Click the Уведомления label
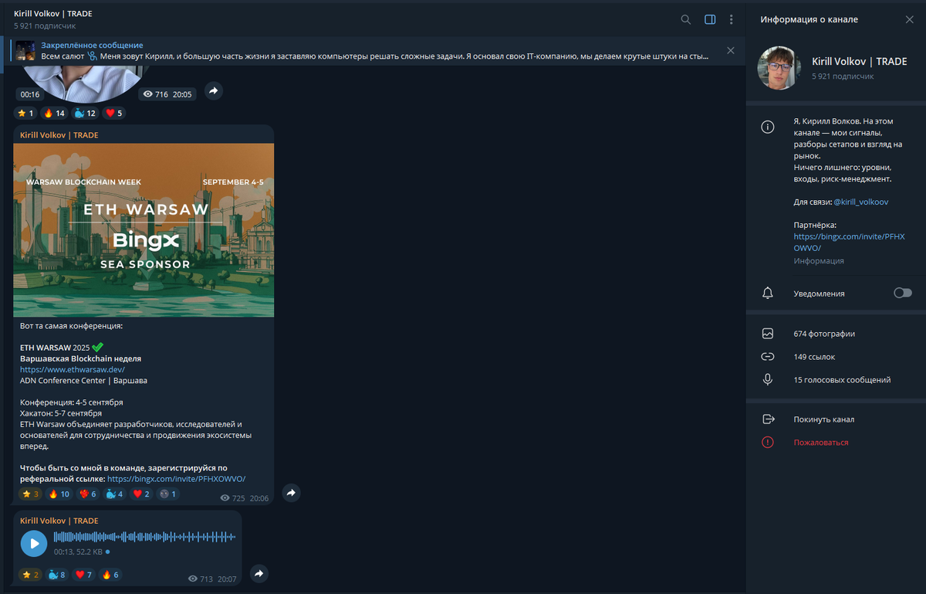Image resolution: width=926 pixels, height=594 pixels. pos(819,294)
